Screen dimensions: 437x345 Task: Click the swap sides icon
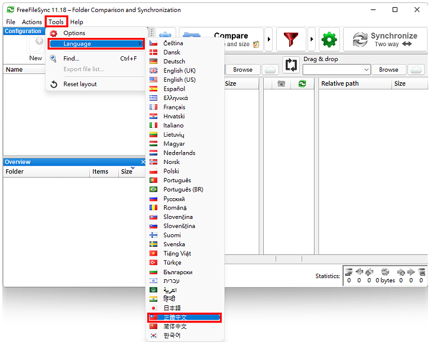(291, 65)
